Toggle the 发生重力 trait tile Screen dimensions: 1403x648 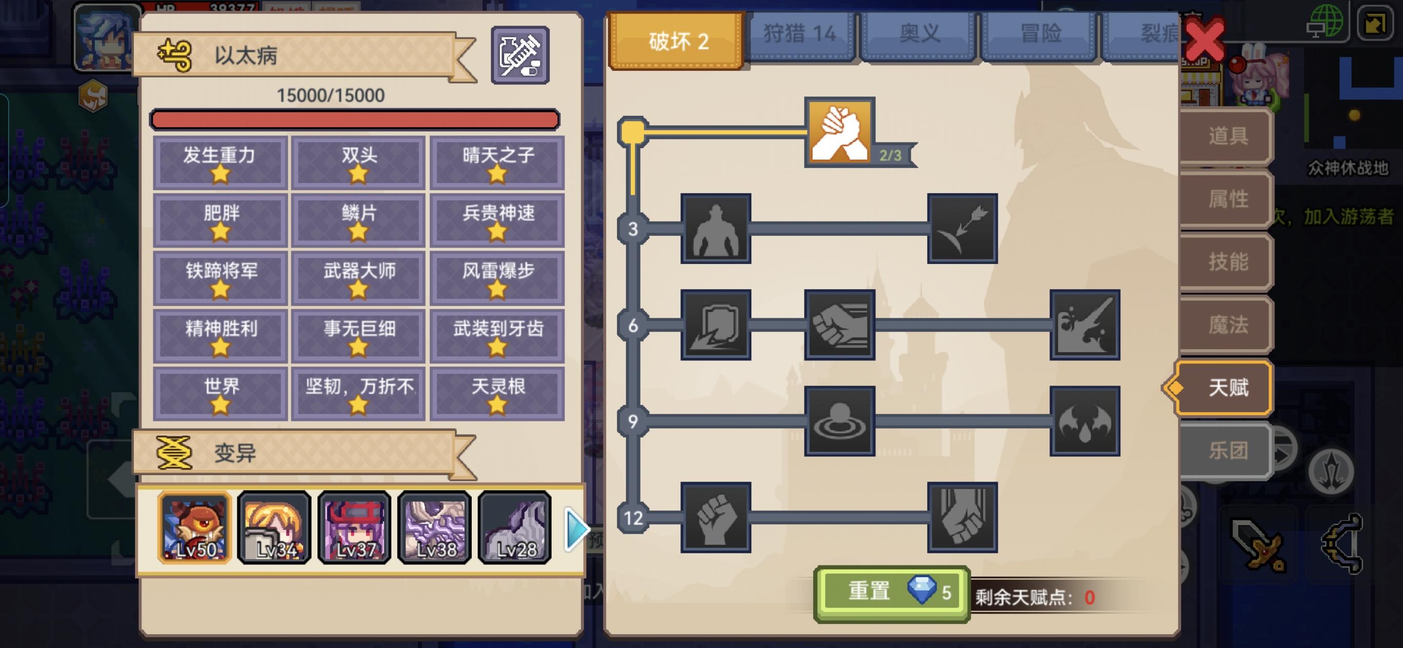point(220,163)
